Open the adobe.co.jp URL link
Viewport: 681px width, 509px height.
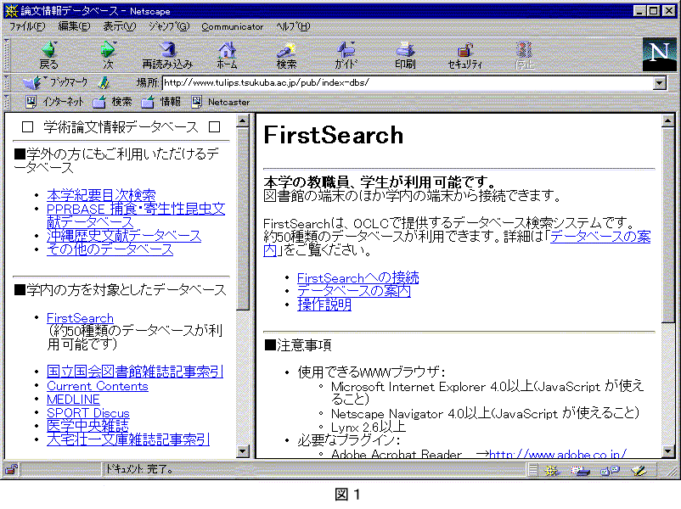558,454
